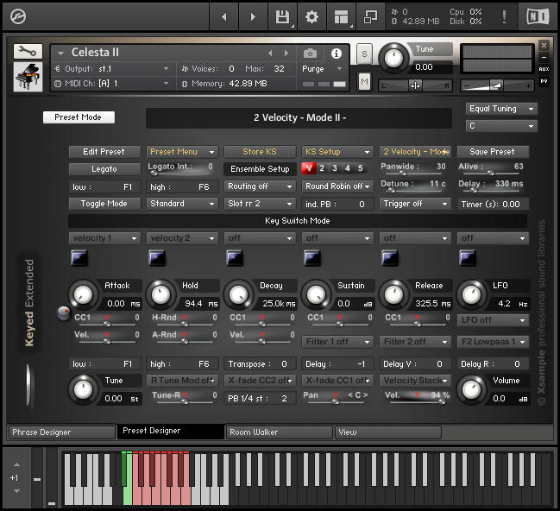Click the save floppy disk icon
Screen dimensions: 560x511
pyautogui.click(x=282, y=16)
